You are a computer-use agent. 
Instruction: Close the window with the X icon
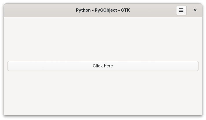pos(195,10)
